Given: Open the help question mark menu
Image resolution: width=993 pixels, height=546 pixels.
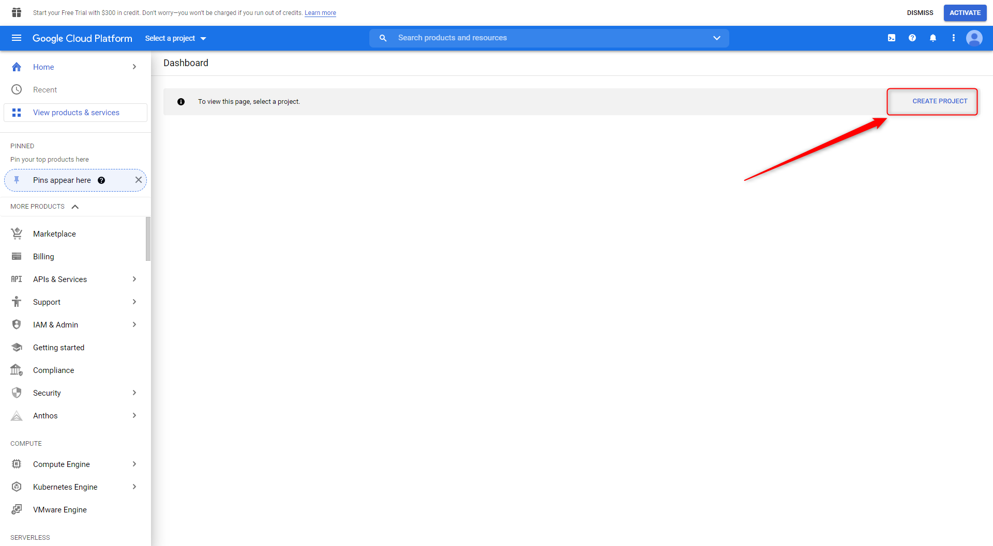Looking at the screenshot, I should (912, 38).
